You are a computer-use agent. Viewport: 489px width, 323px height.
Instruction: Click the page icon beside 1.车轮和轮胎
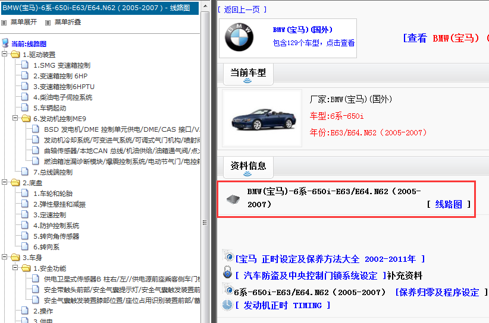25,193
